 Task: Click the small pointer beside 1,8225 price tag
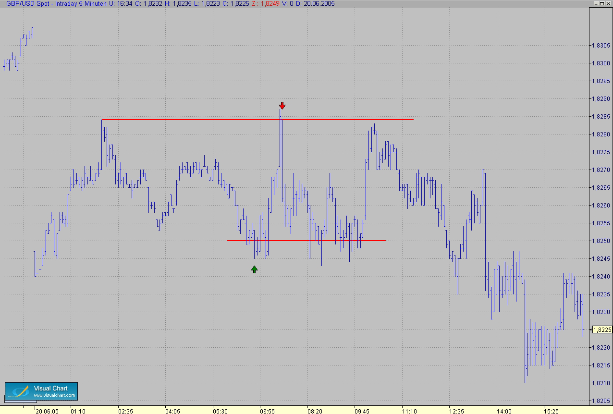tap(590, 329)
